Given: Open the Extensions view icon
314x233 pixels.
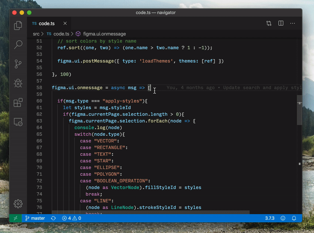Looking at the screenshot, I should coord(18,102).
